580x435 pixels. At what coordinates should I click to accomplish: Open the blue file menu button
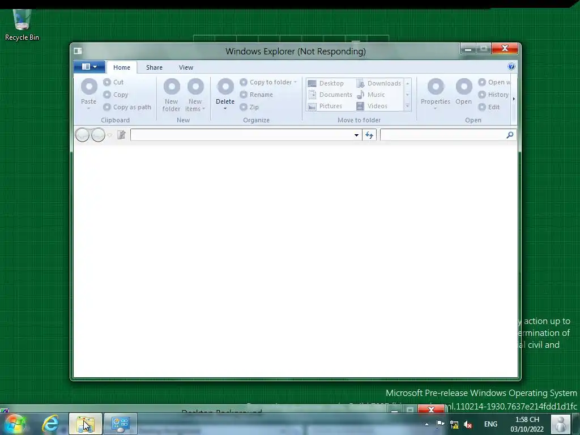pos(89,67)
